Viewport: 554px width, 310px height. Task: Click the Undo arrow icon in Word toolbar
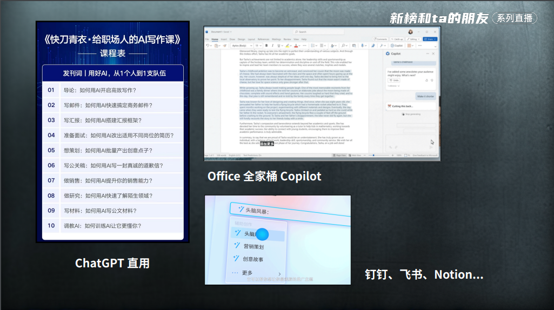coord(208,45)
